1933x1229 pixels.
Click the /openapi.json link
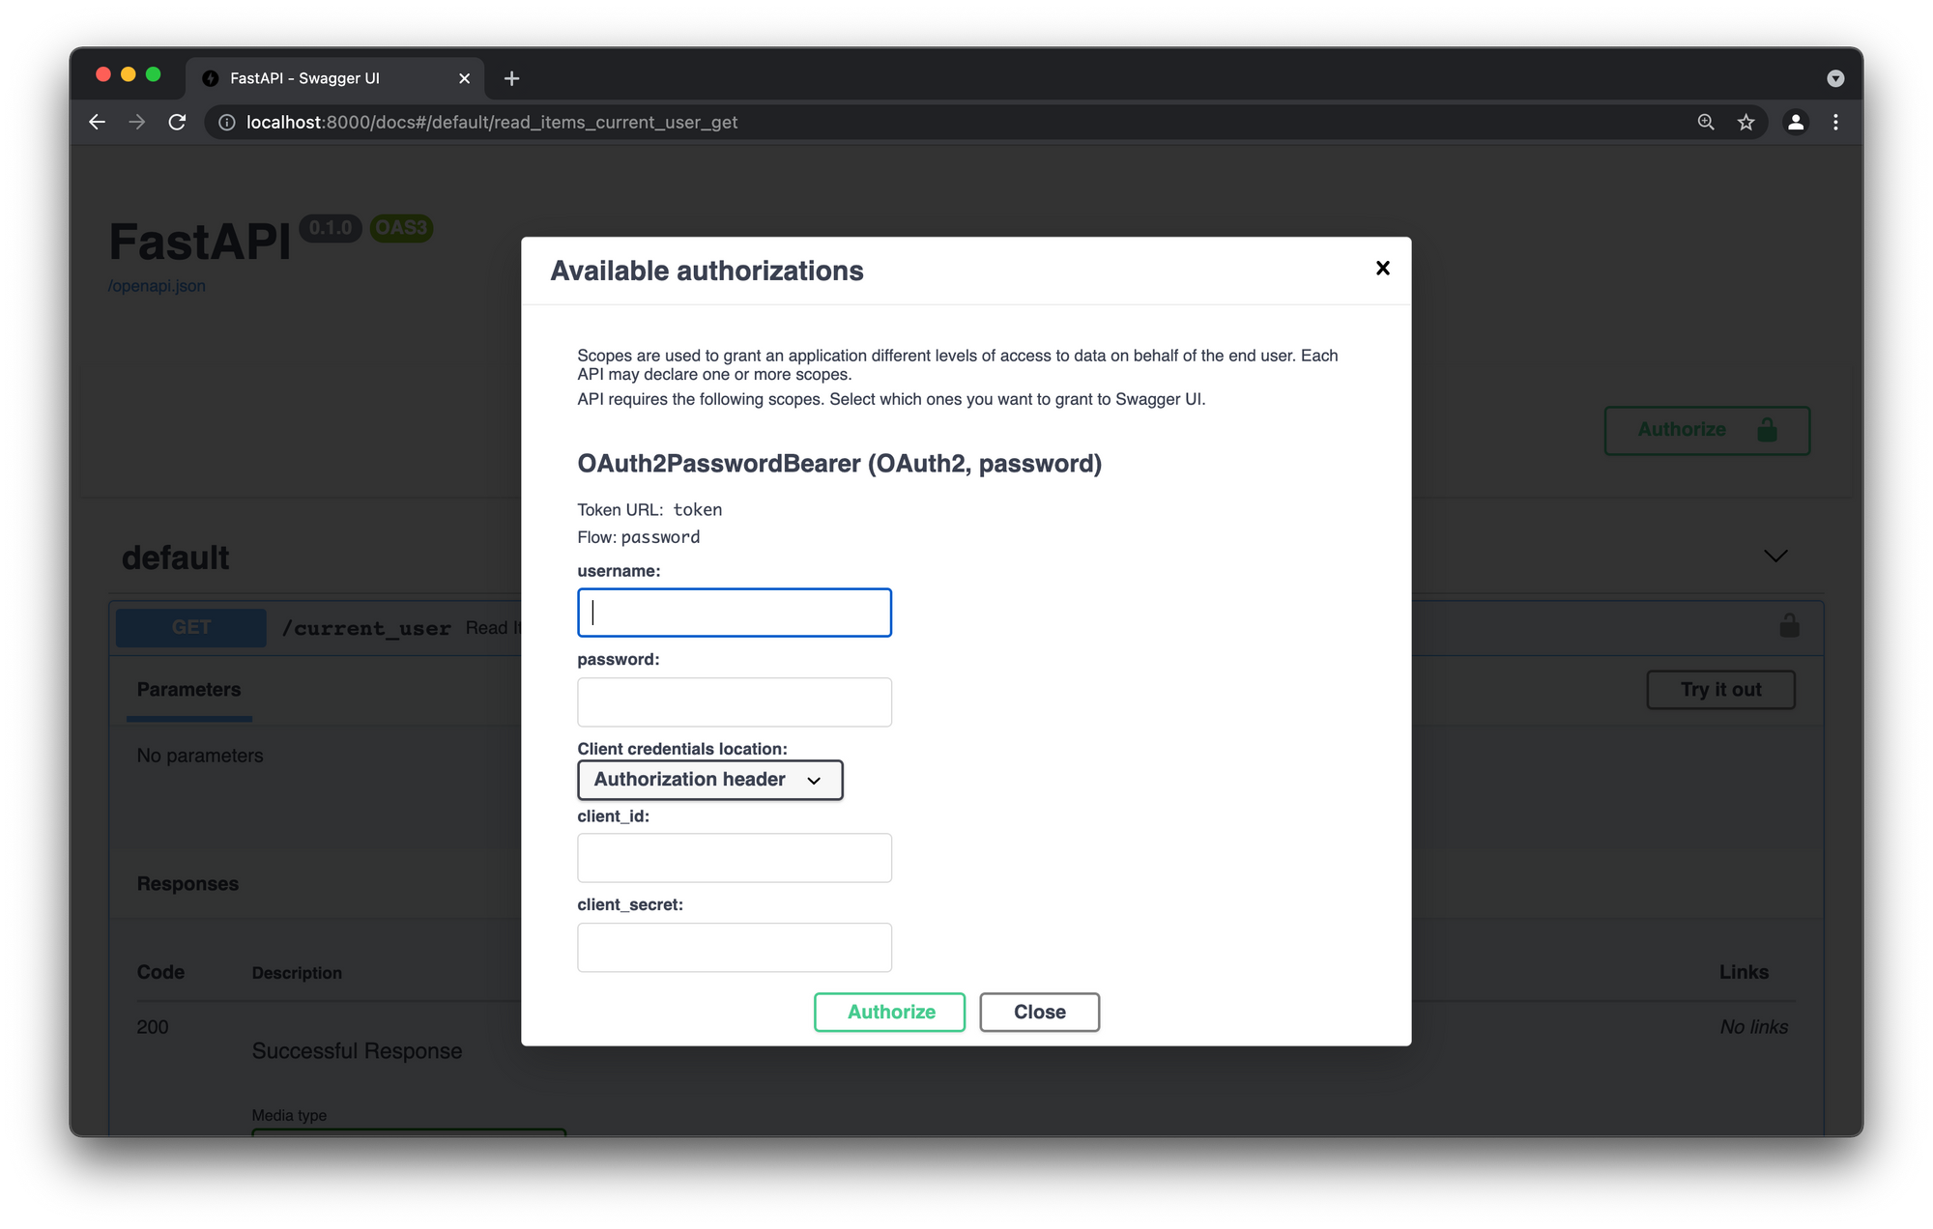pyautogui.click(x=157, y=286)
